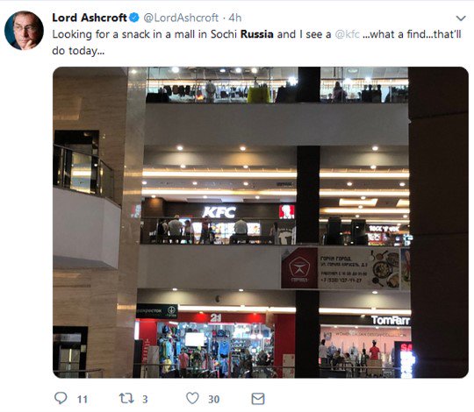Click the blue verified badge
The height and width of the screenshot is (412, 474).
click(x=134, y=18)
